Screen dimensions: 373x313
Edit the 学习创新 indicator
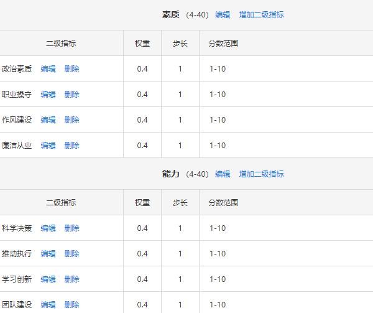click(48, 279)
